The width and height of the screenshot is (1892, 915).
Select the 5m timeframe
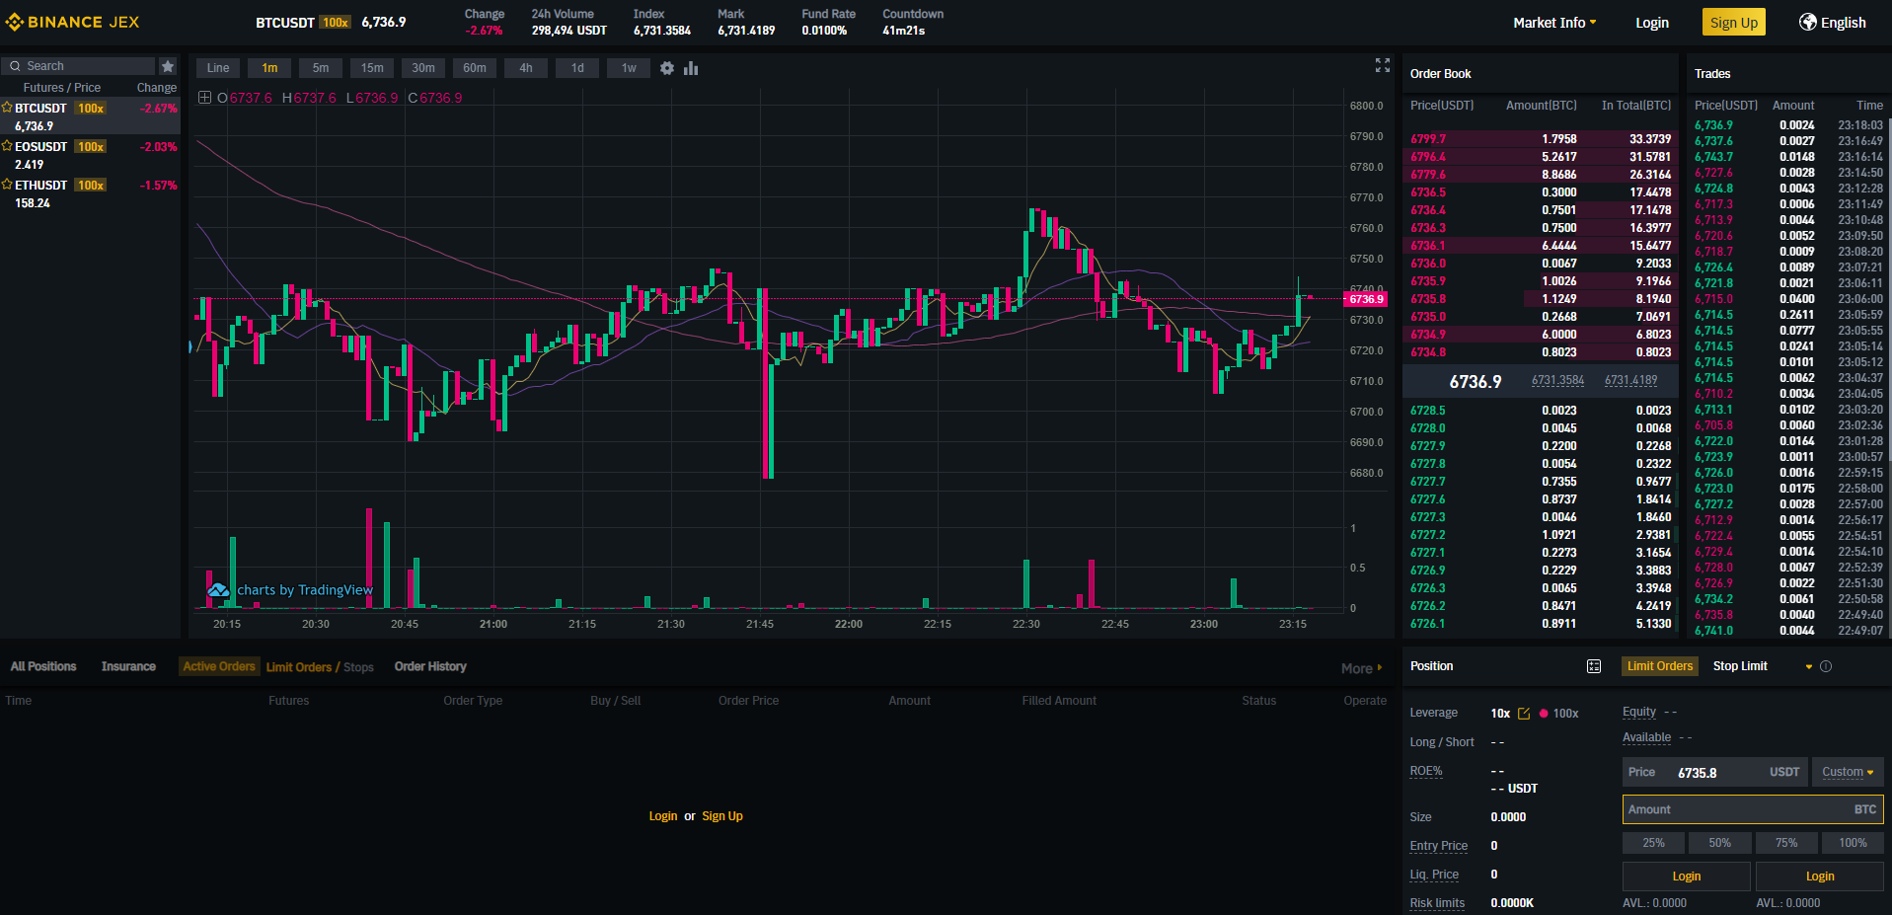pyautogui.click(x=321, y=68)
